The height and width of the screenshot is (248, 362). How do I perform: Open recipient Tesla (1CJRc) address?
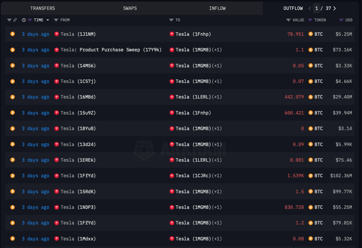pyautogui.click(x=193, y=176)
